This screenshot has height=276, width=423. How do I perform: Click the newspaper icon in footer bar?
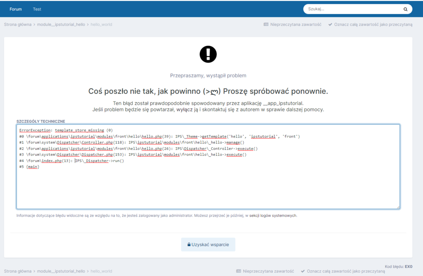coord(239,271)
